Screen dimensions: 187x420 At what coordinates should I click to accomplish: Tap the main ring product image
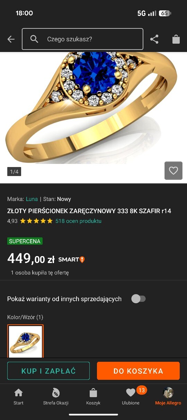[x=93, y=108]
